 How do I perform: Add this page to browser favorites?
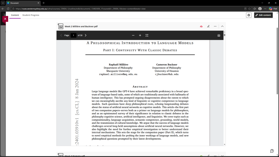coord(250,9)
